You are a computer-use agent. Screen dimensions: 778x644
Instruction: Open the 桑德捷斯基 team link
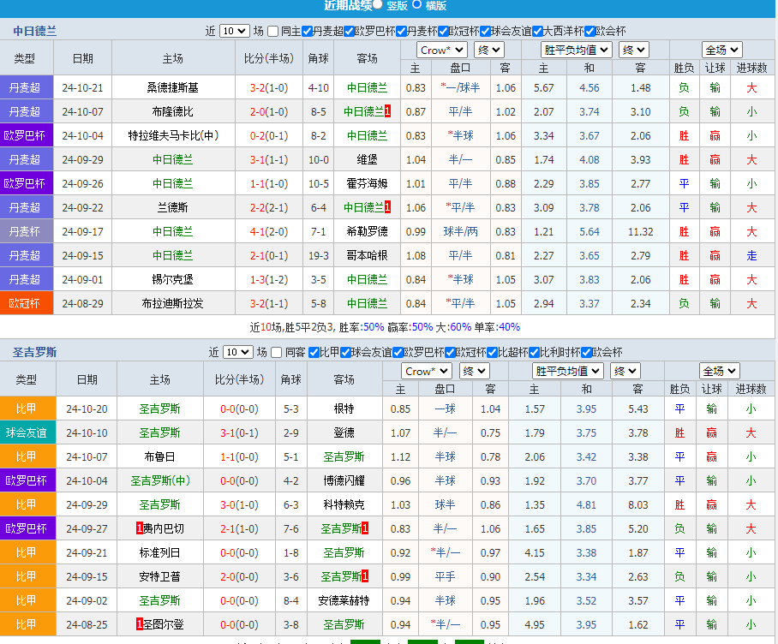pyautogui.click(x=172, y=87)
